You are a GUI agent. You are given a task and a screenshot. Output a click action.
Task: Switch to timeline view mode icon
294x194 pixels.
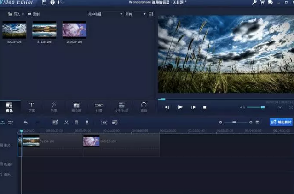pos(3,123)
